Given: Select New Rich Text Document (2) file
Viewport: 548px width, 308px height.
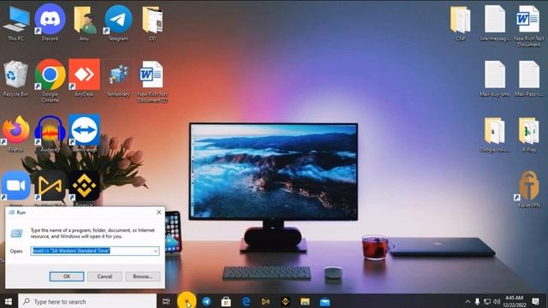Looking at the screenshot, I should [x=152, y=81].
